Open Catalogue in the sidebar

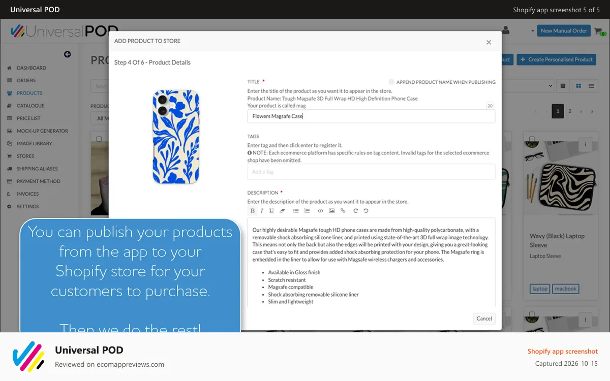pos(30,106)
